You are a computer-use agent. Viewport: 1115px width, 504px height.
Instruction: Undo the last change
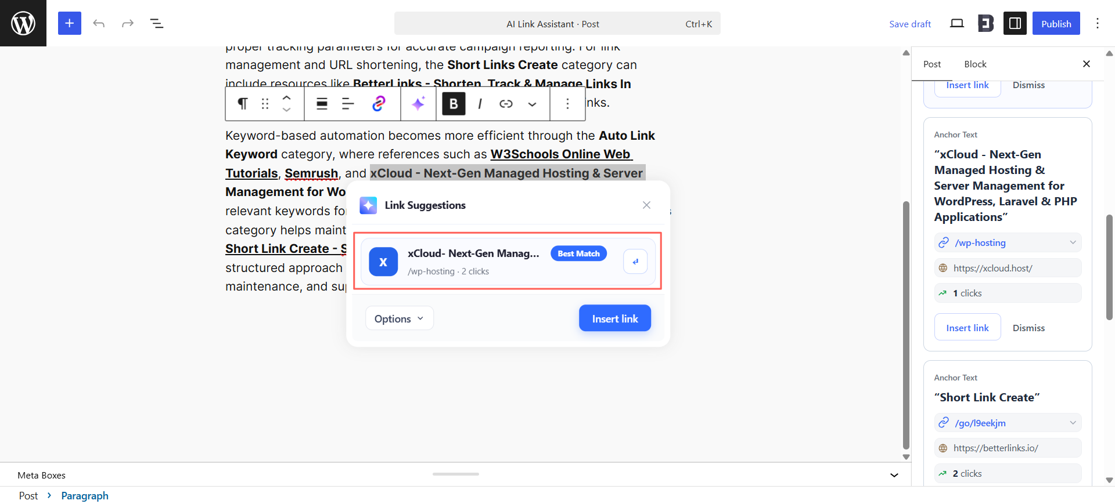point(99,23)
